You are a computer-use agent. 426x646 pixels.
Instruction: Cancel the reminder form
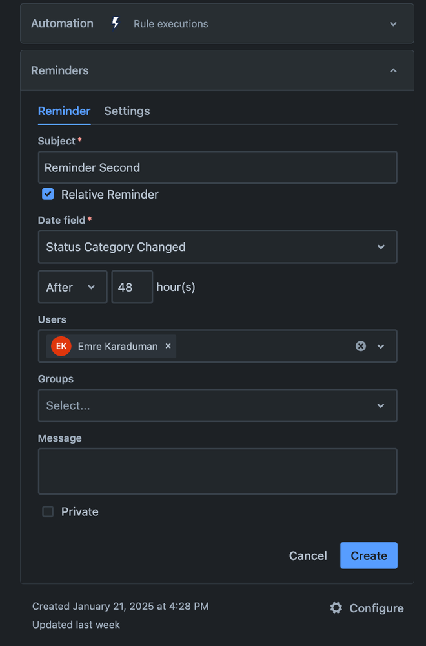coord(308,555)
